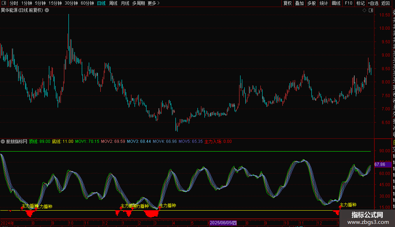Screen dimensions: 395x227
Task: Select the 15分钟 period tab
Action: coord(55,3)
